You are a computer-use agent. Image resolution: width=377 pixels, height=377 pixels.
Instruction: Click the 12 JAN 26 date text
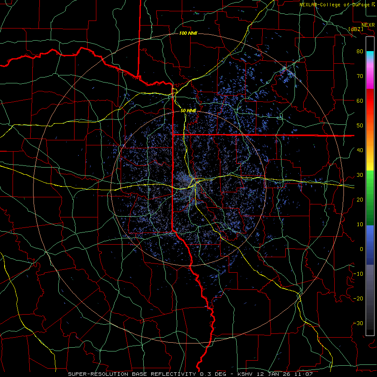click(274, 374)
